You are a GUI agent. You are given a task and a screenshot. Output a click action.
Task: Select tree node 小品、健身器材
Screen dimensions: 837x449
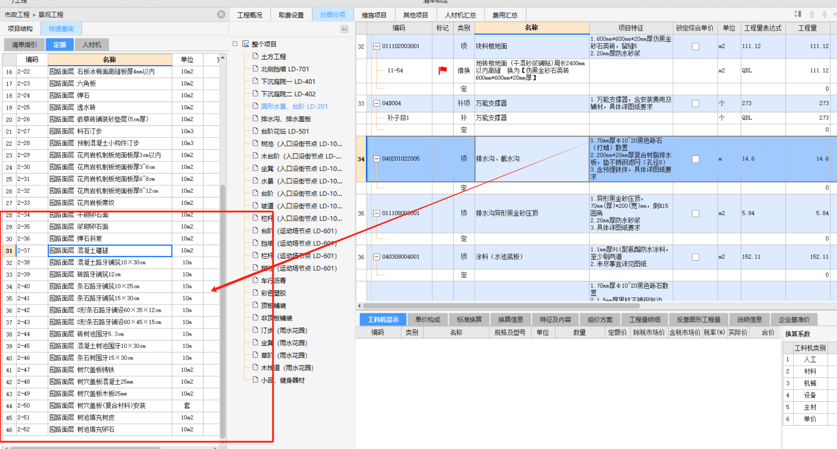pyautogui.click(x=283, y=380)
